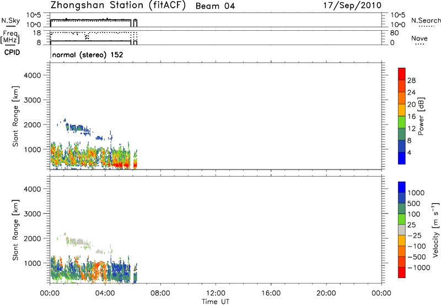Click the left 10^5 N.Sky axis value
This screenshot has width=441, height=305.
tap(34, 15)
